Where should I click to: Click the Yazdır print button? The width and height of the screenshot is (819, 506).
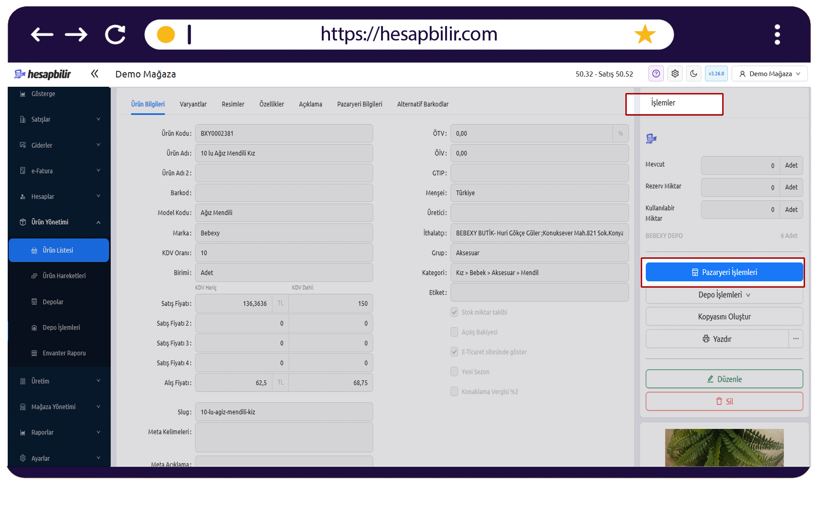pyautogui.click(x=717, y=339)
